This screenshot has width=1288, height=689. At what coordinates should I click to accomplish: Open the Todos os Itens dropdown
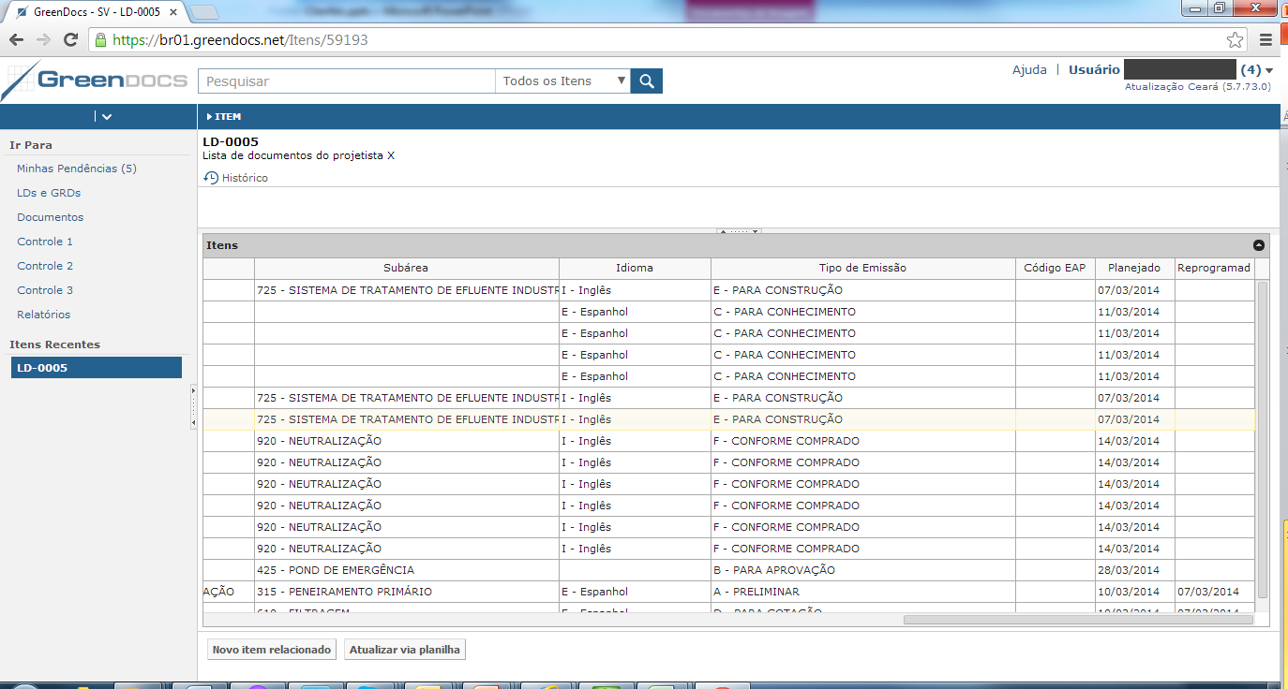pyautogui.click(x=562, y=81)
